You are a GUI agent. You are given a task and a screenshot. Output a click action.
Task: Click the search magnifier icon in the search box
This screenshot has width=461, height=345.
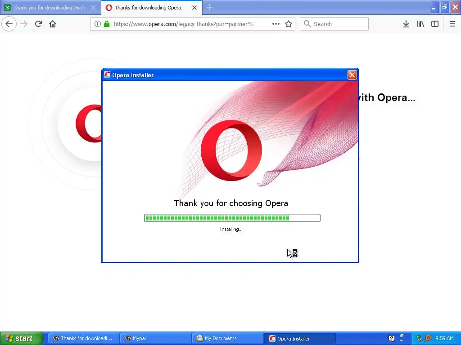click(307, 24)
